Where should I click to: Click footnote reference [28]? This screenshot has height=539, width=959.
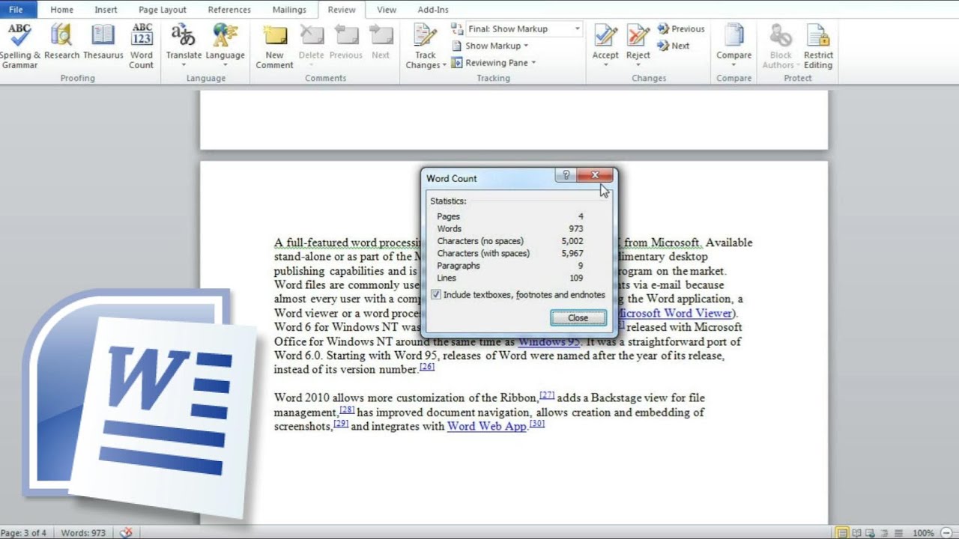tap(347, 409)
